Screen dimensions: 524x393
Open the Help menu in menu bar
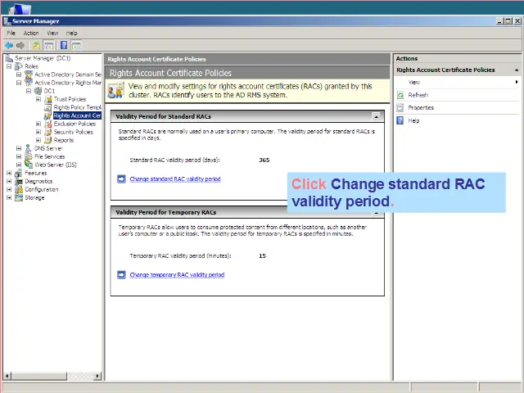[71, 33]
